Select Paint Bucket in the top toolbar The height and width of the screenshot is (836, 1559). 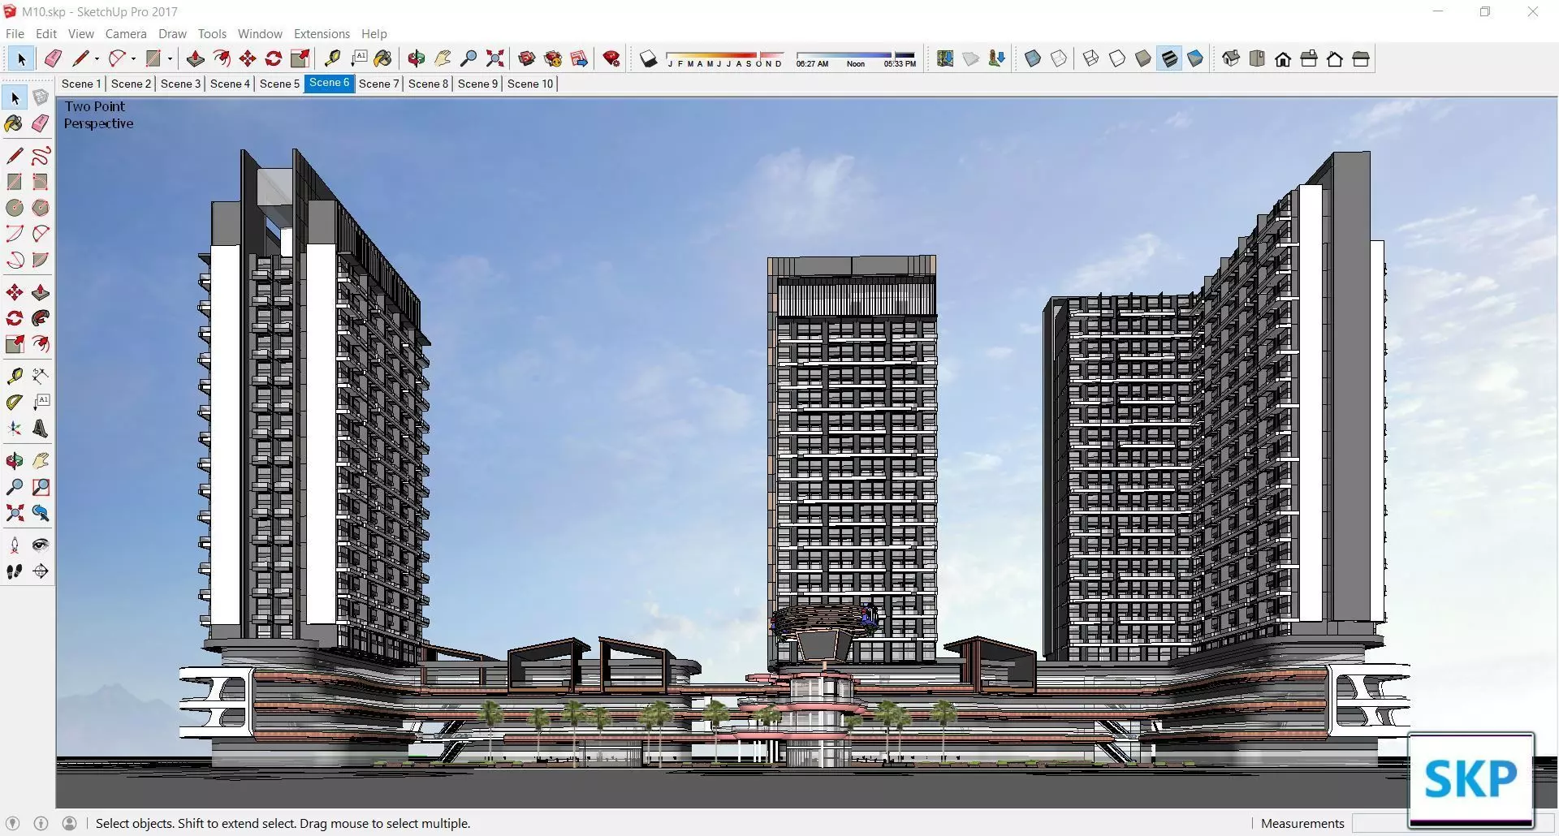click(383, 58)
